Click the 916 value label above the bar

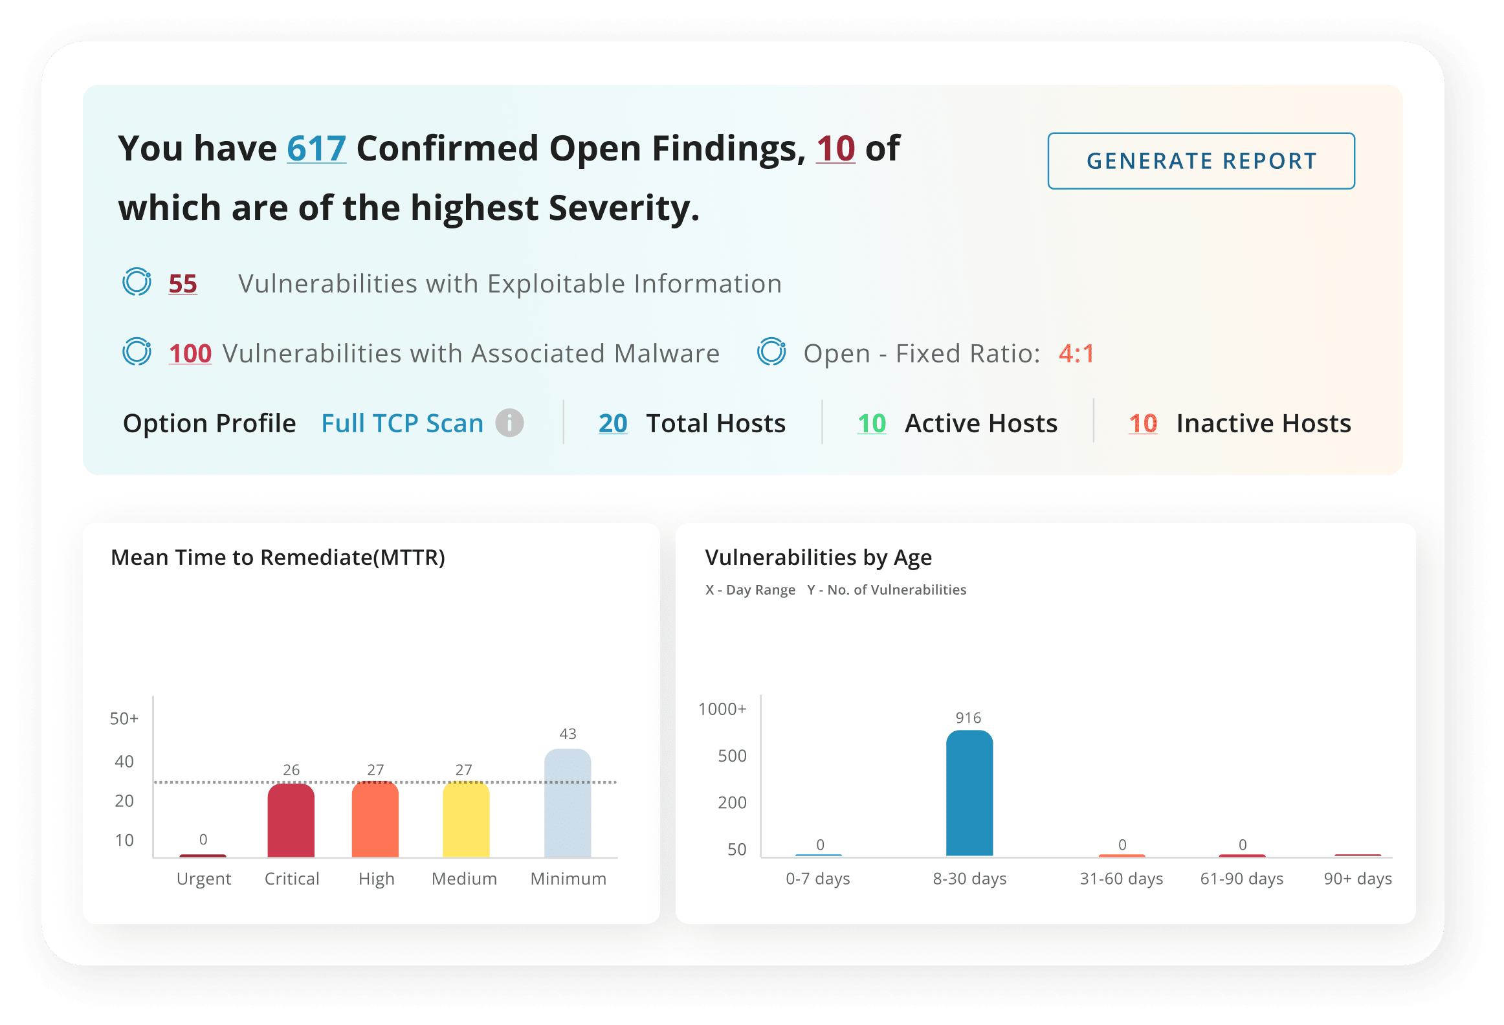click(x=968, y=718)
